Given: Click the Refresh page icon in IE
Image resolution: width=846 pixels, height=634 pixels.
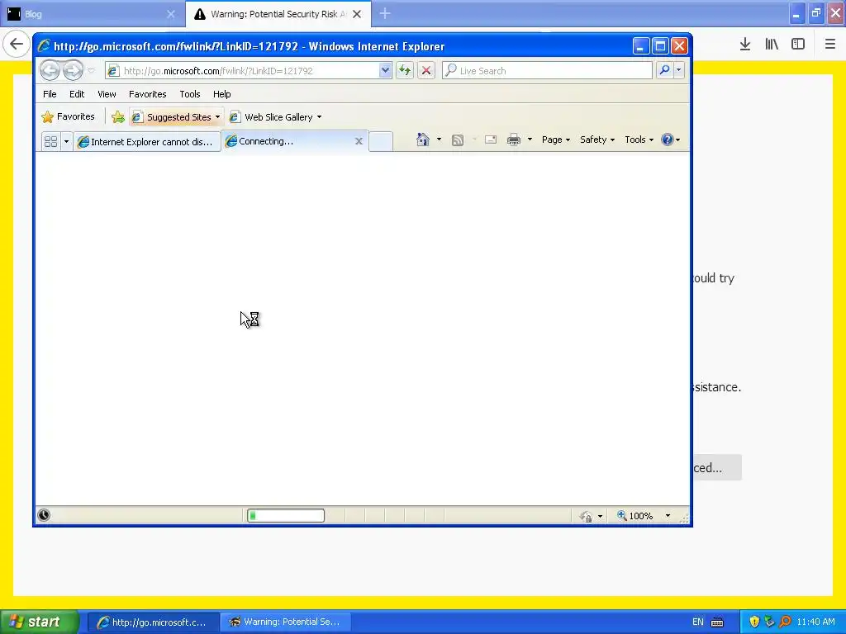Looking at the screenshot, I should point(405,71).
